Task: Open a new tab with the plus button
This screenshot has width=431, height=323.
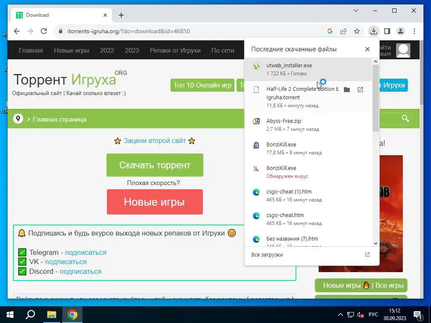Action: click(x=121, y=15)
